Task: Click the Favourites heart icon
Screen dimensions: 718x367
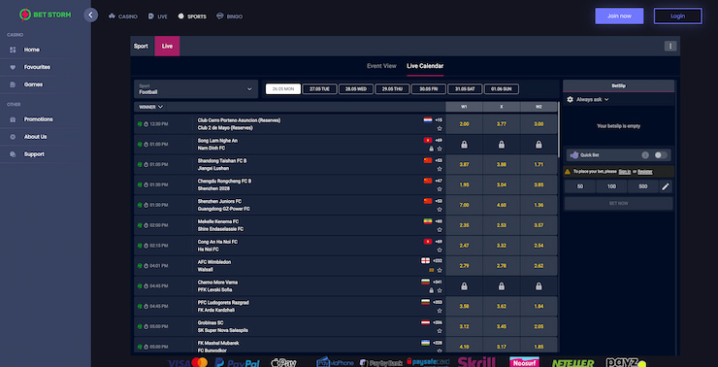Action: point(13,67)
